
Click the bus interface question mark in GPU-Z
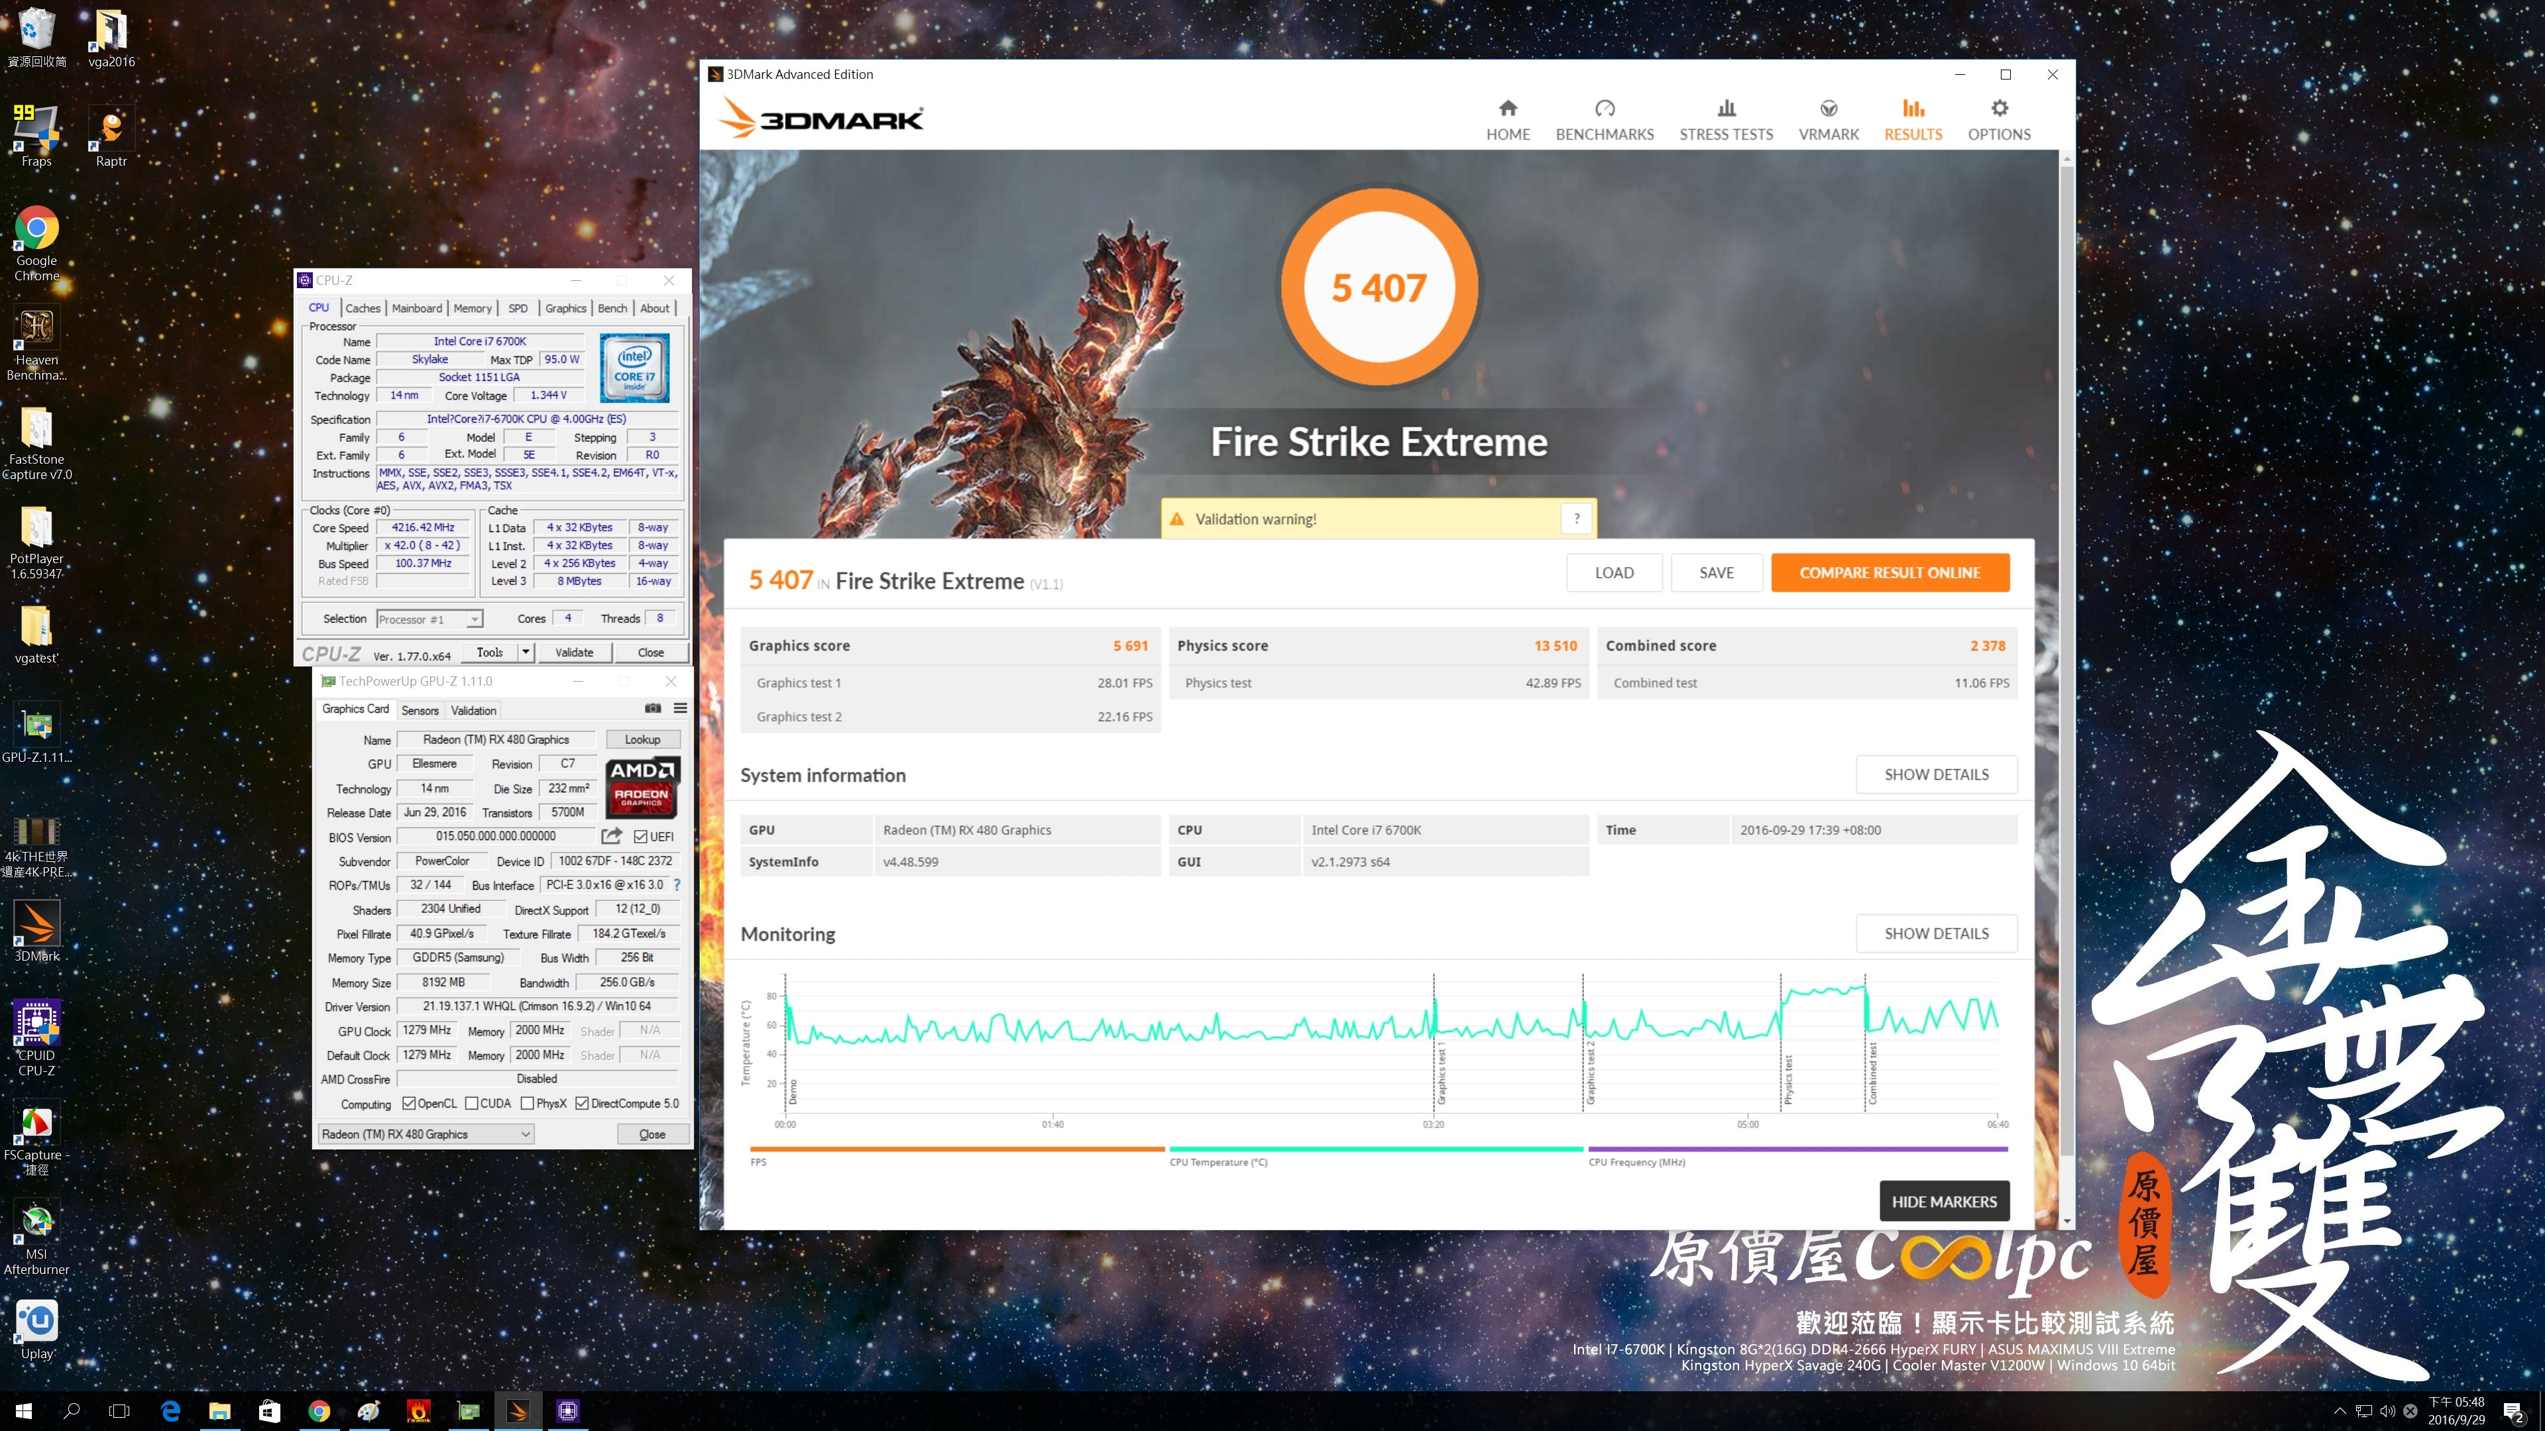(x=677, y=885)
